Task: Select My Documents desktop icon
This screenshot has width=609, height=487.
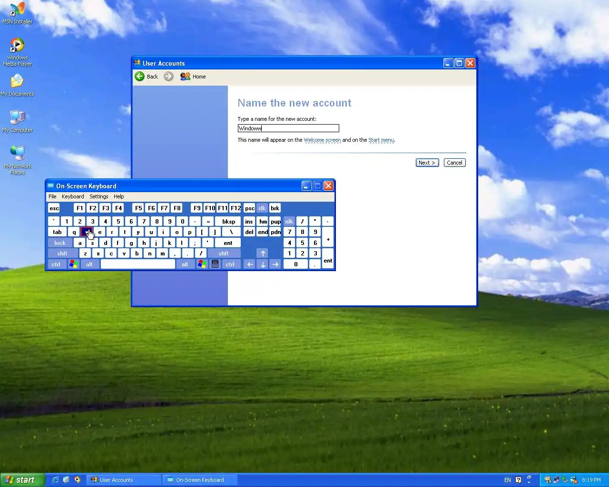Action: pos(17,85)
